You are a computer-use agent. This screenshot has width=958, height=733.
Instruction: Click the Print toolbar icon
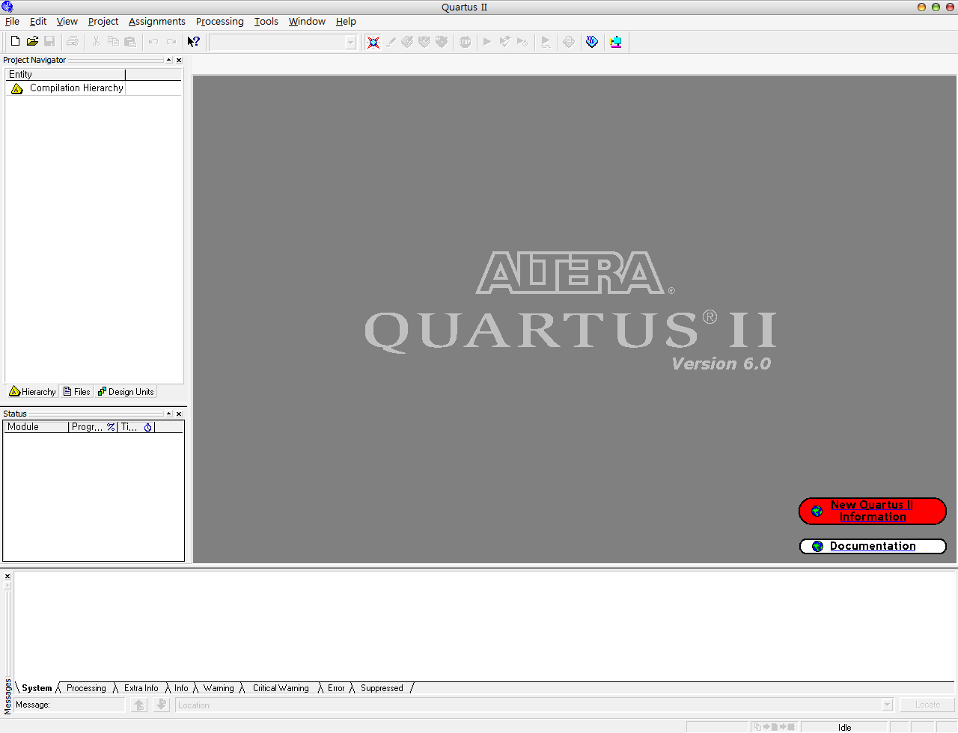tap(73, 42)
